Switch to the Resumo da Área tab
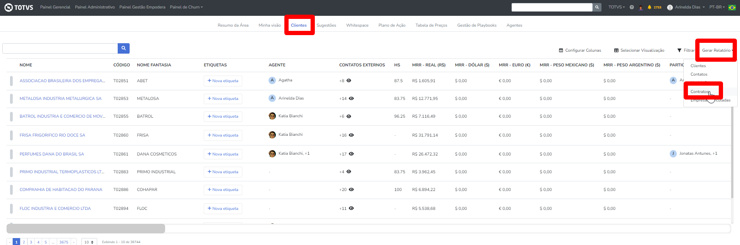Screen dimensions: 740x245 click(233, 25)
